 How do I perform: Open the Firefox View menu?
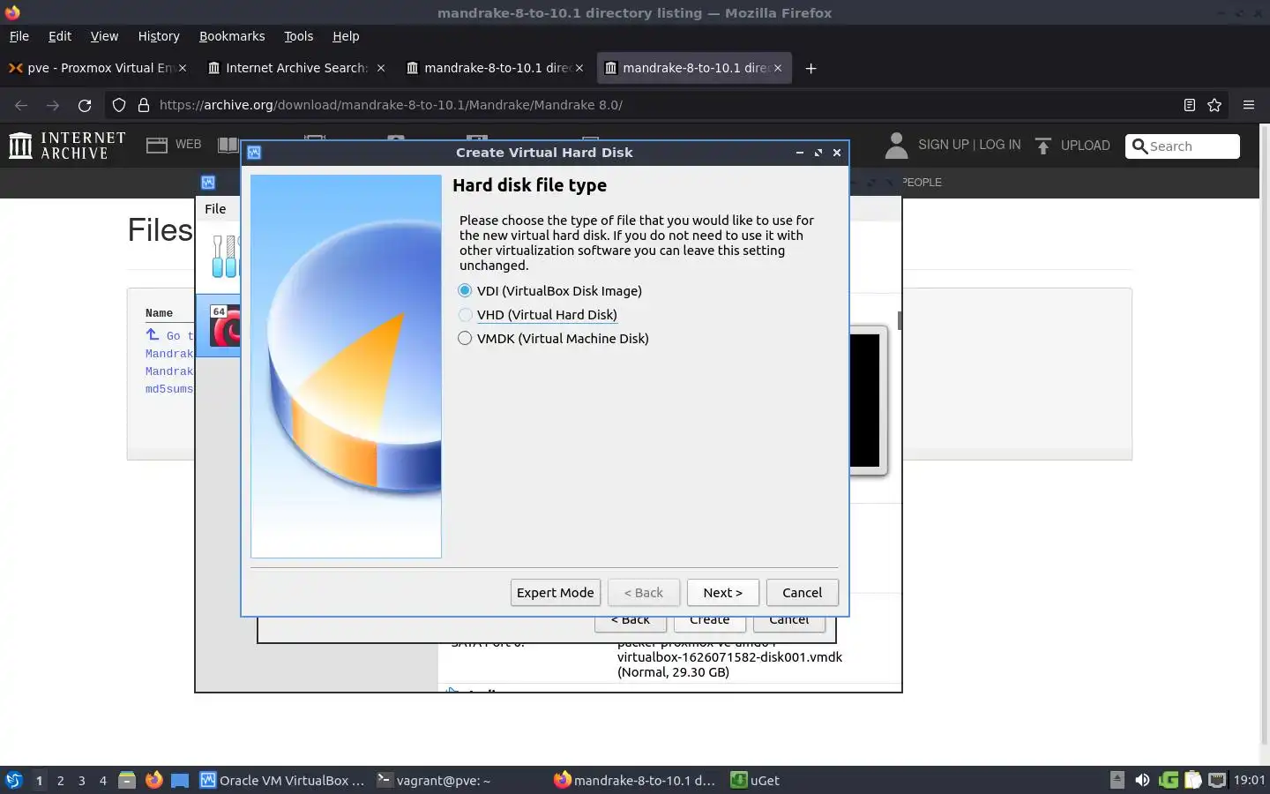[104, 36]
